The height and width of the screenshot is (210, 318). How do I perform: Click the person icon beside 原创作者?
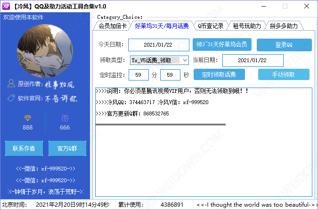pos(11,84)
